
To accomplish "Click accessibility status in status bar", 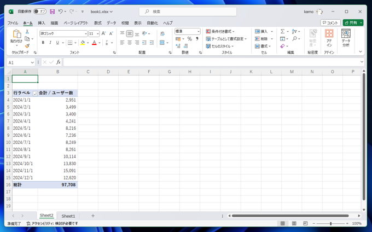I will [x=52, y=223].
